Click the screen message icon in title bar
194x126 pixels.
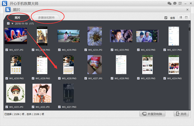coord(180,3)
